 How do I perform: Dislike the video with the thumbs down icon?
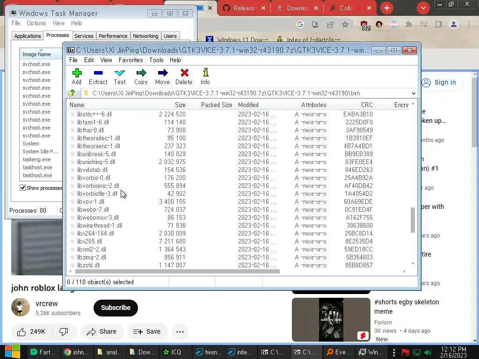coord(64,332)
